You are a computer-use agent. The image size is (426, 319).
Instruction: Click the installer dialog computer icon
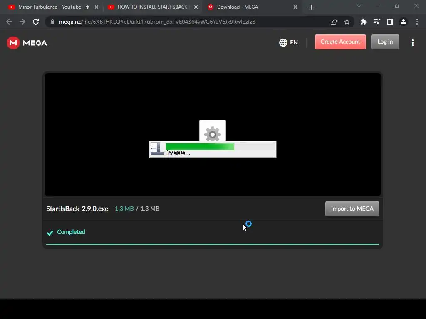click(157, 149)
